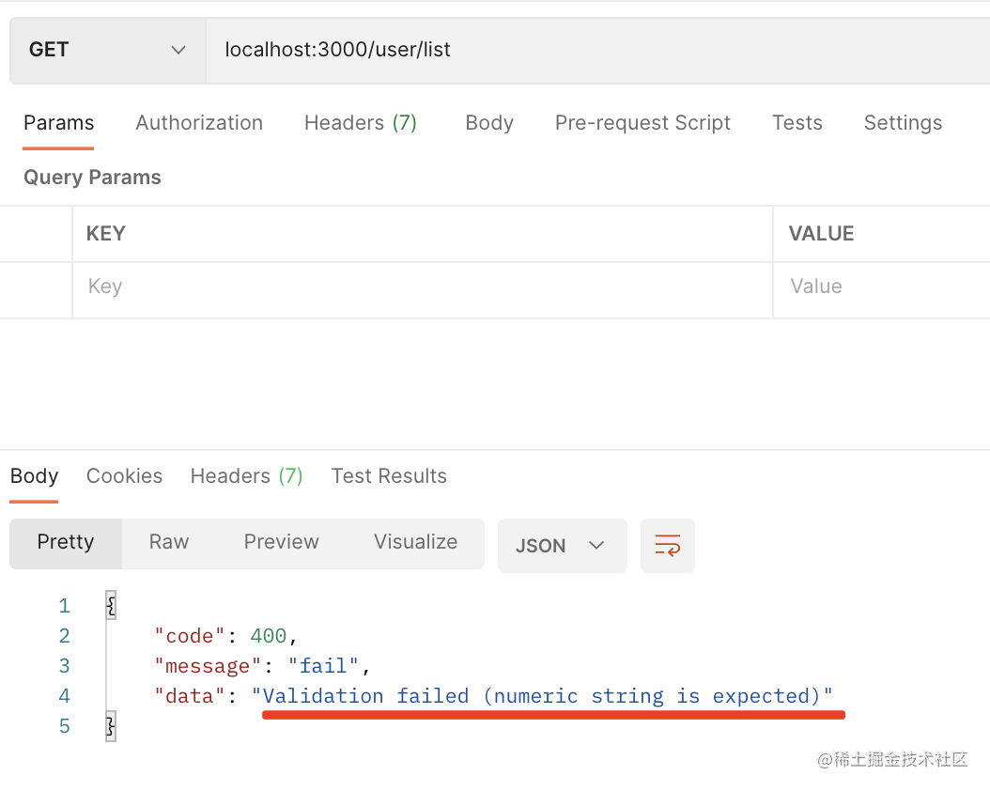
Task: Click the Key input cell in Query Params
Action: [422, 287]
